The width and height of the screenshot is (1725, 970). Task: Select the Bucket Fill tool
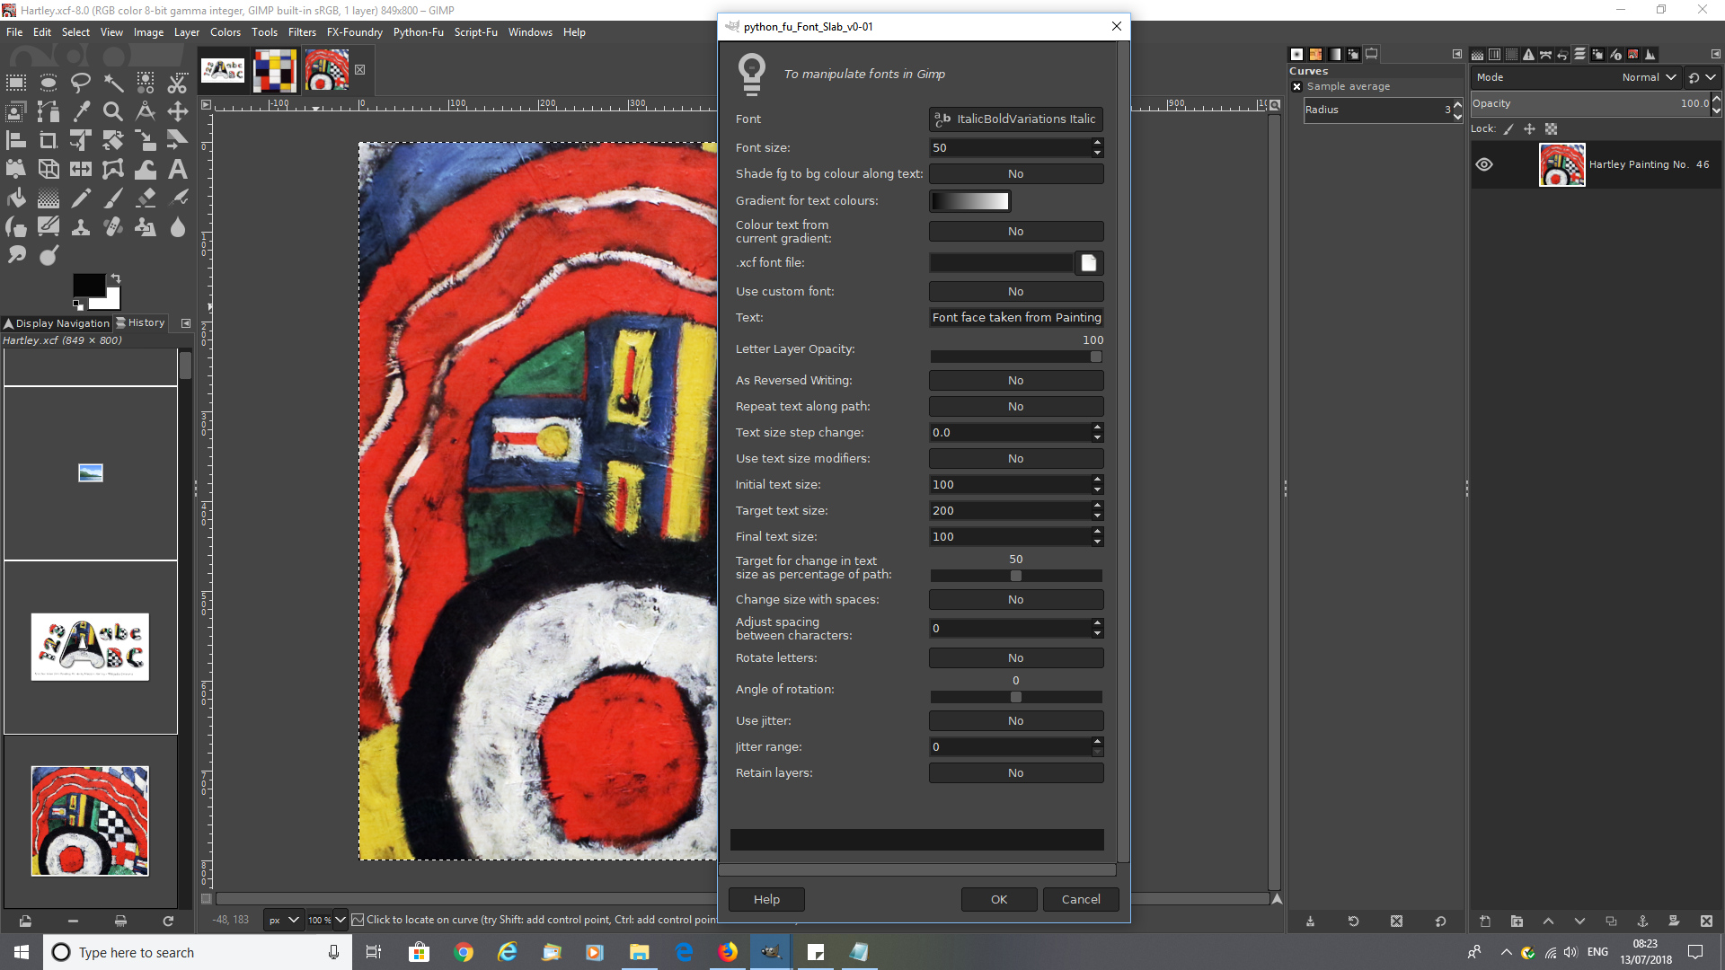[16, 198]
